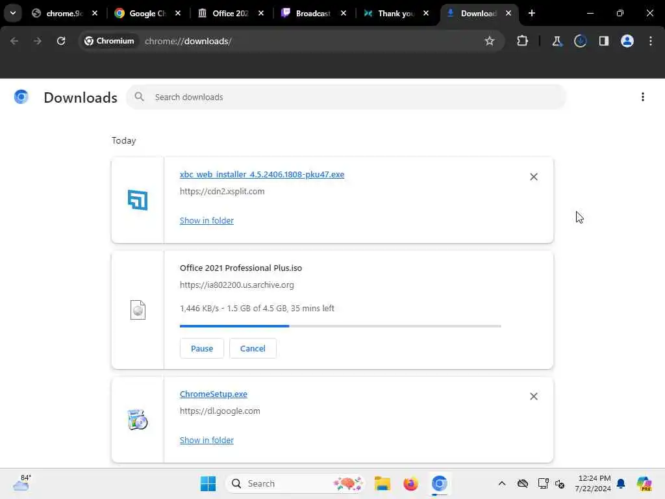Open the network display tray icon
Viewport: 665px width, 499px height.
point(543,483)
